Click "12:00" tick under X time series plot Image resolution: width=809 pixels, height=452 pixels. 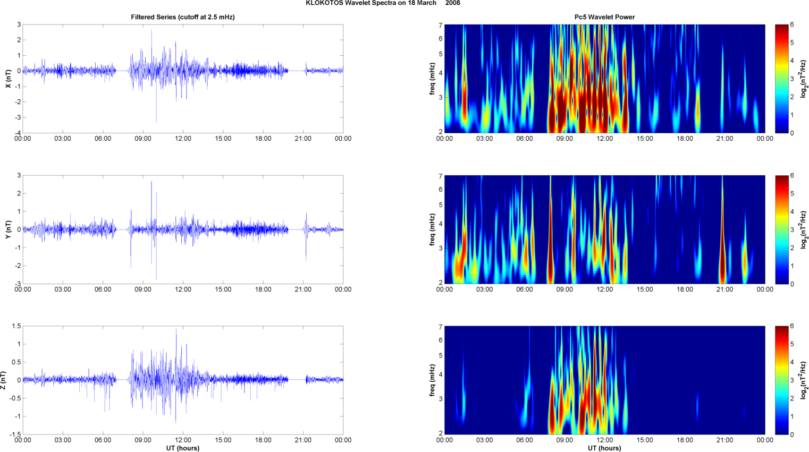pyautogui.click(x=183, y=139)
